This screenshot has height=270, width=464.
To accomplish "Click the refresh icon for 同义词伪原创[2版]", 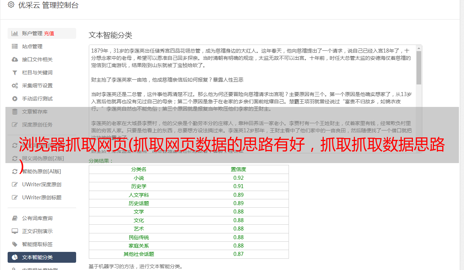I will [x=15, y=158].
